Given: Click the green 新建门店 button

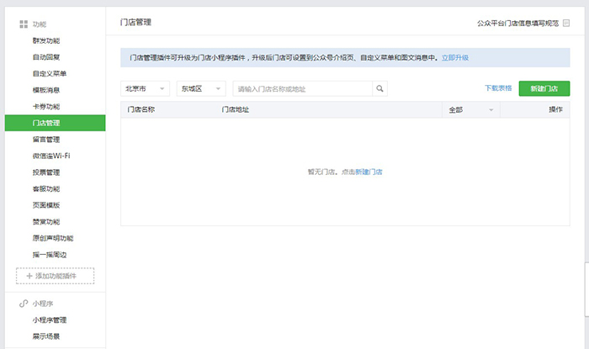Looking at the screenshot, I should 544,88.
